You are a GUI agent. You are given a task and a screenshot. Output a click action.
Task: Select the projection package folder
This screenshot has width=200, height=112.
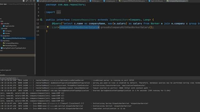click(6, 36)
